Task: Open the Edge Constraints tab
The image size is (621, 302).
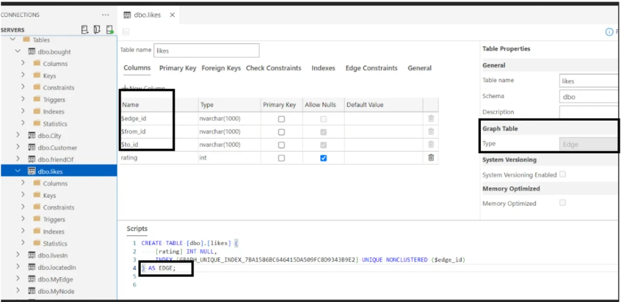Action: (371, 68)
